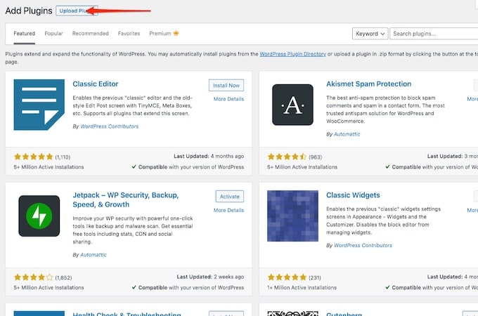Click 'Last Updated: 2 weeks ago' text
The height and width of the screenshot is (316, 478).
click(x=210, y=277)
